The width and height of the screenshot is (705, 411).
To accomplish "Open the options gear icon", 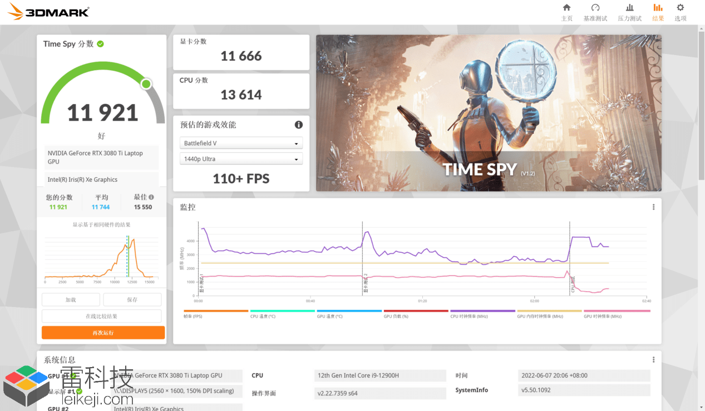I will coord(680,8).
